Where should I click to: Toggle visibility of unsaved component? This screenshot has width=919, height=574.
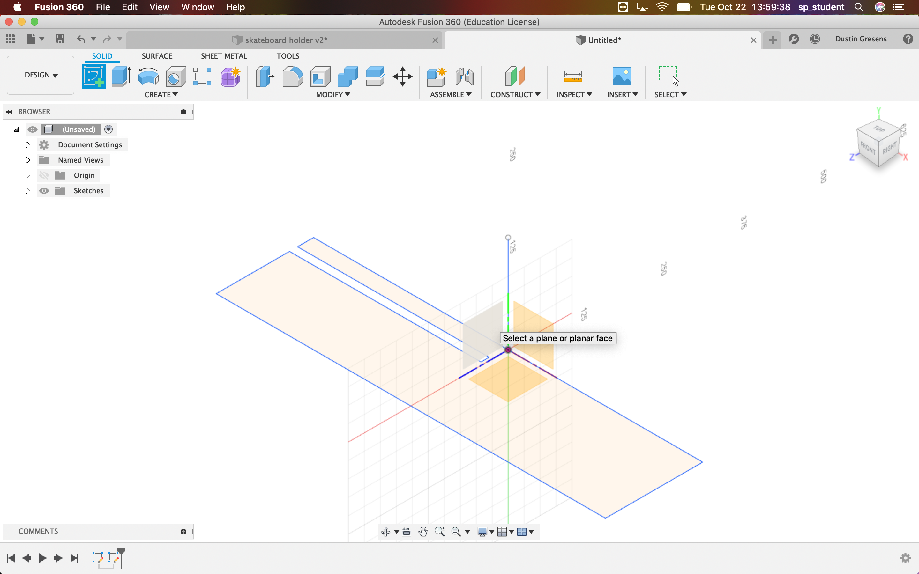[33, 129]
